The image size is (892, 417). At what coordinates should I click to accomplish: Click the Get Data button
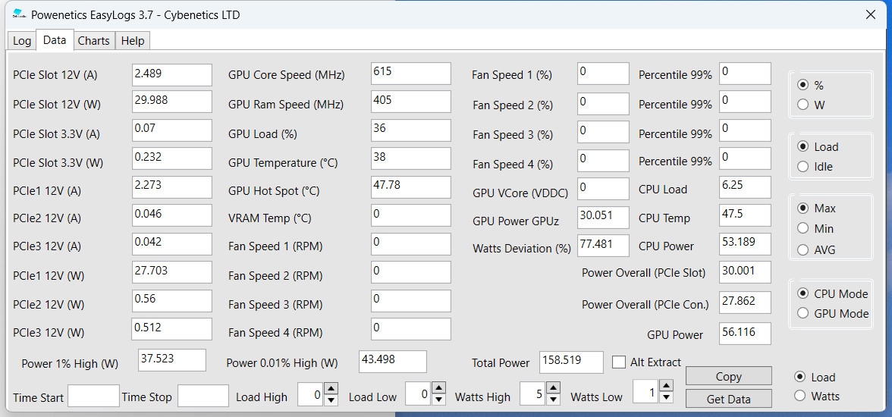728,399
